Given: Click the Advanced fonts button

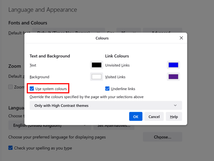Looking at the screenshot, I should [x=162, y=31].
